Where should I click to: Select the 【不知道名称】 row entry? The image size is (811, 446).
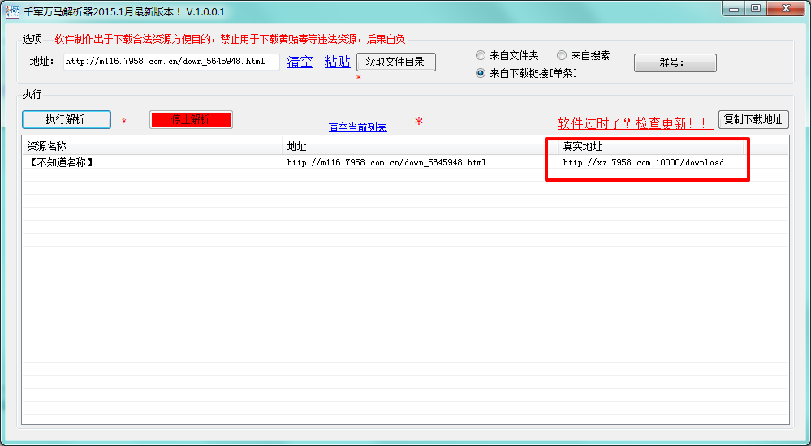tap(61, 162)
